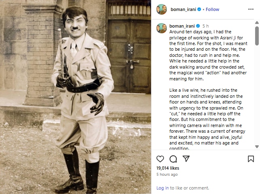The width and height of the screenshot is (260, 194).
Task: Like the post with the heart icon
Action: point(160,159)
